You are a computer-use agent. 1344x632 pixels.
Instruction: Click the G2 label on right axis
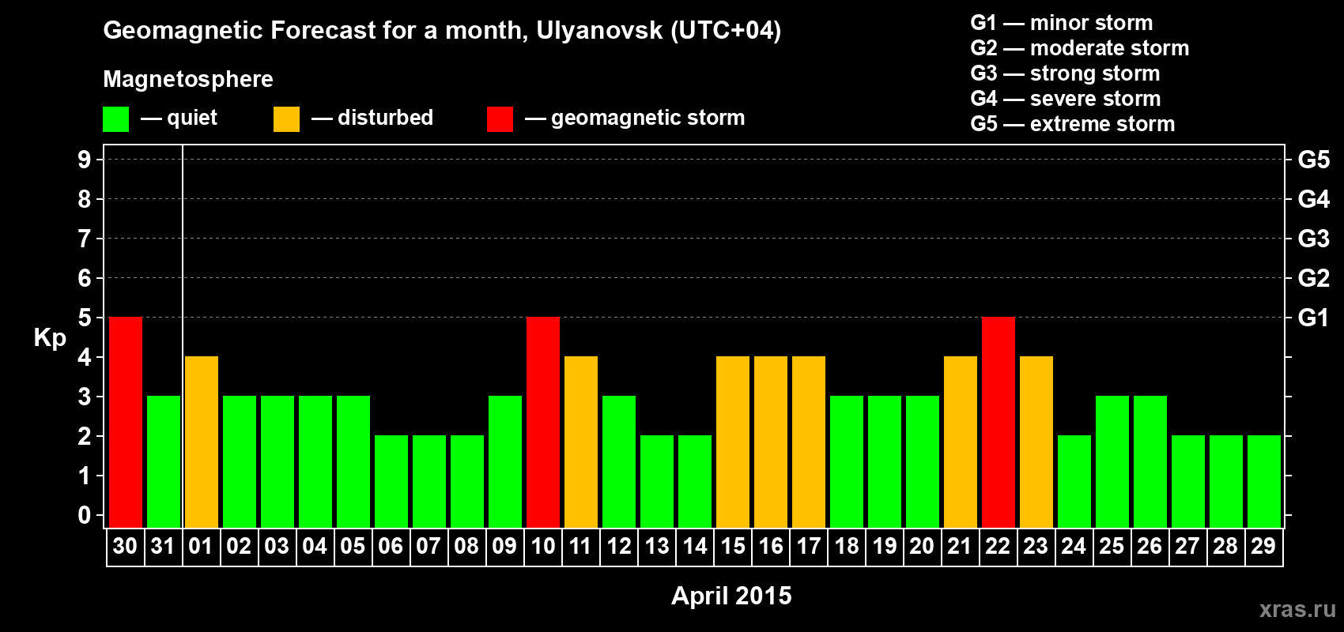1314,278
